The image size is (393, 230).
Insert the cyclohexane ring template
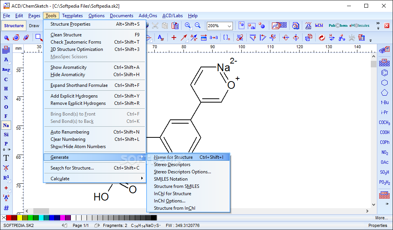[385, 83]
